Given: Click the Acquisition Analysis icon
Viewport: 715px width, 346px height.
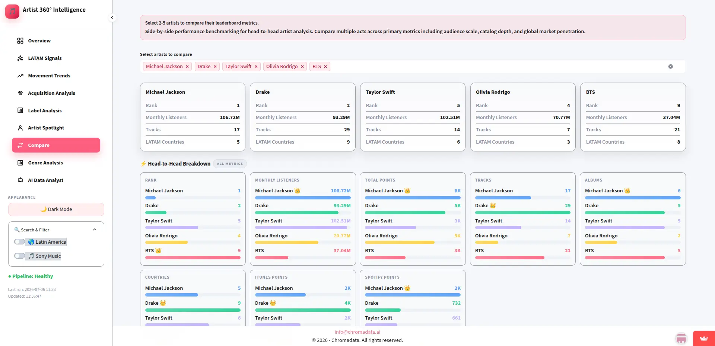Looking at the screenshot, I should click(x=20, y=93).
